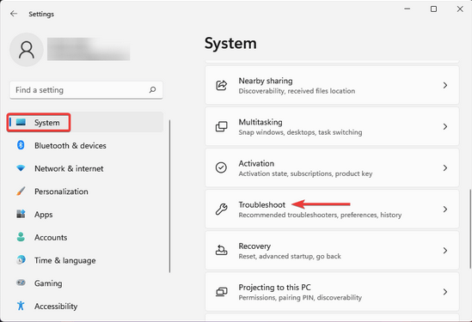Click the search magnifier icon
This screenshot has height=322, width=472.
click(x=153, y=89)
